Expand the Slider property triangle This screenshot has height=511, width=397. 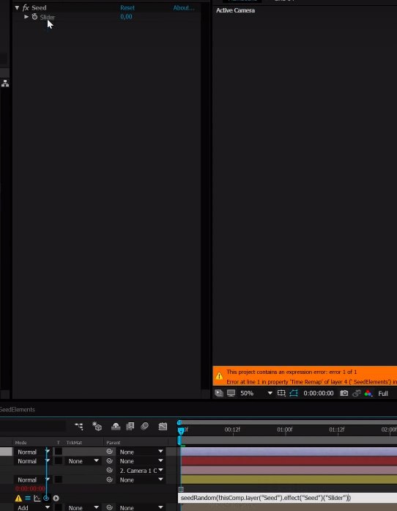pos(26,17)
